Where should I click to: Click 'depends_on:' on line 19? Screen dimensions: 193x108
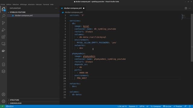pos(81,64)
